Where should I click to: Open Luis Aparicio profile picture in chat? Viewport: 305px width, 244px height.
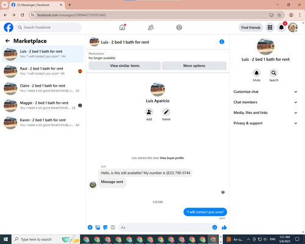(x=157, y=89)
